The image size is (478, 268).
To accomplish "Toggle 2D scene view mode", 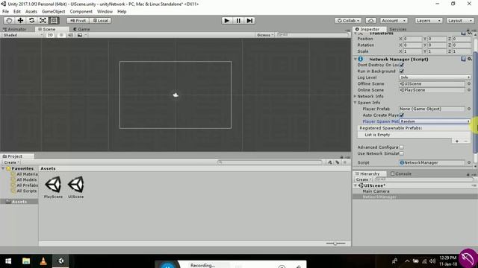I will tap(50, 35).
